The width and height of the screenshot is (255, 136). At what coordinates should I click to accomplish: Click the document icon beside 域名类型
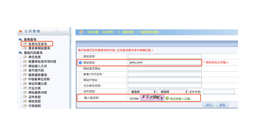pos(25,101)
